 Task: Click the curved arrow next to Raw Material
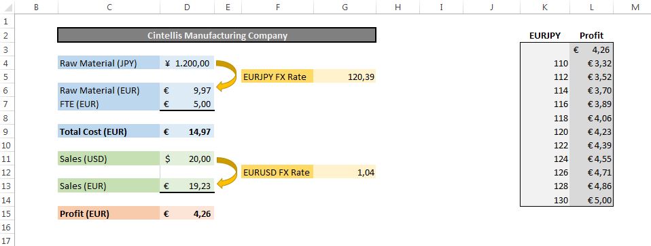226,76
